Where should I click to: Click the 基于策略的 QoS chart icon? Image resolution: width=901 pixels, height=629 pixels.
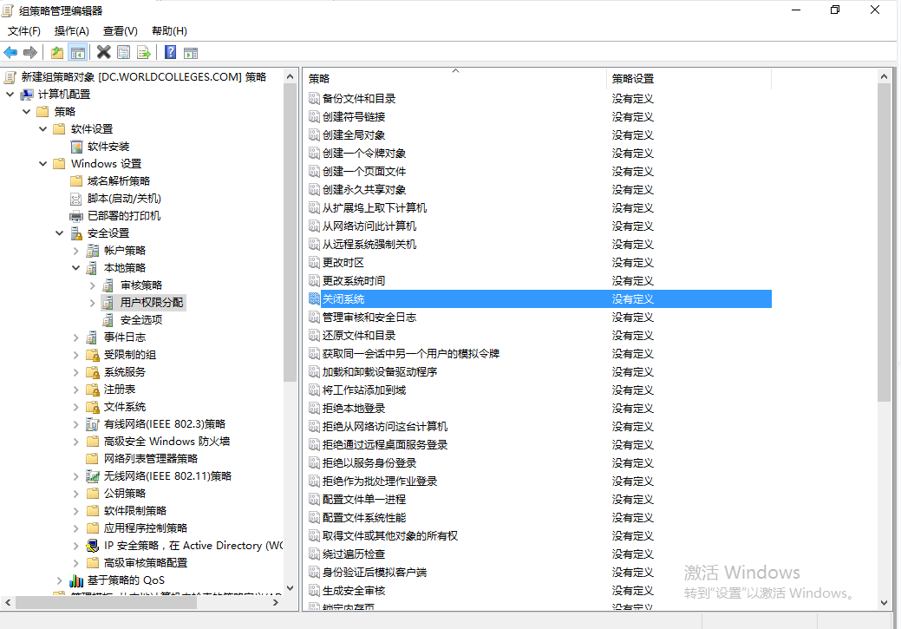[75, 580]
